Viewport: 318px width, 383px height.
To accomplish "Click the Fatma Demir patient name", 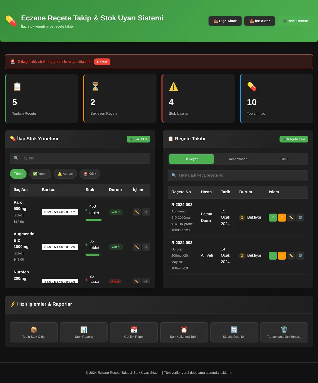I will click(206, 217).
